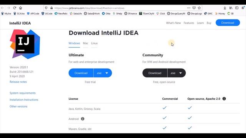Screen dimensions: 246x138
Task: Open the Features header link
Action: (189, 23)
